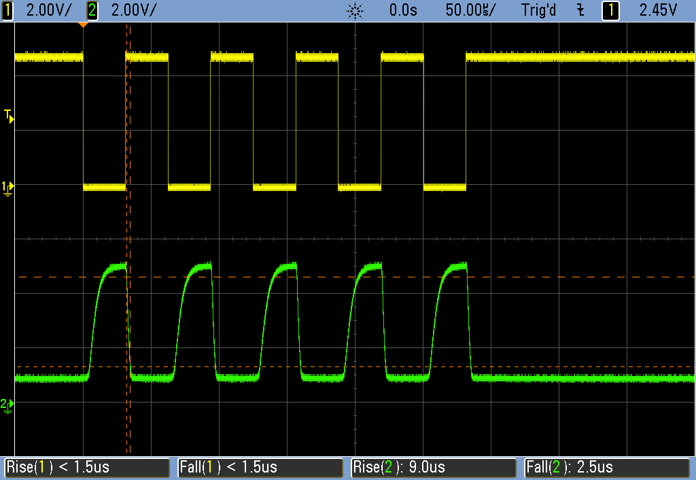Click the falling-edge trigger slope icon

click(580, 10)
